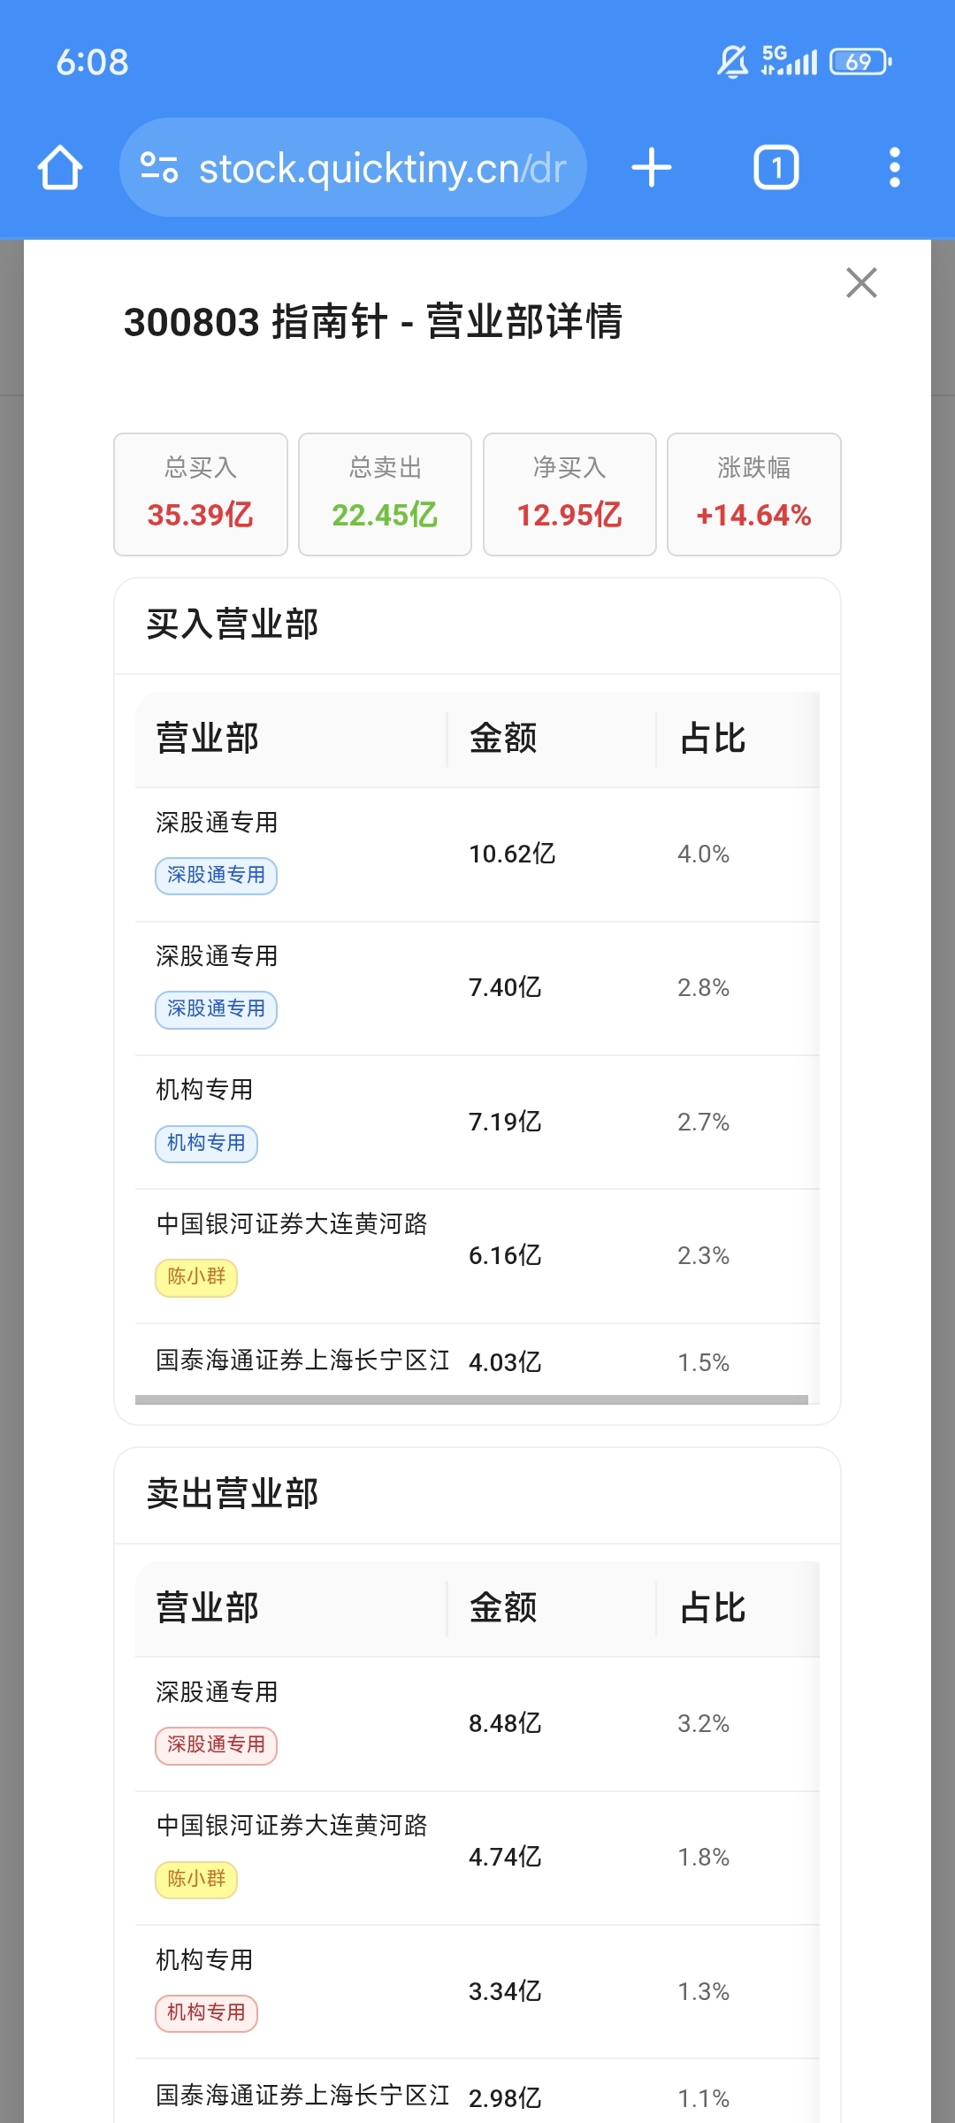The image size is (955, 2123).
Task: Select the 总买入 35.39亿 summary card
Action: point(201,494)
